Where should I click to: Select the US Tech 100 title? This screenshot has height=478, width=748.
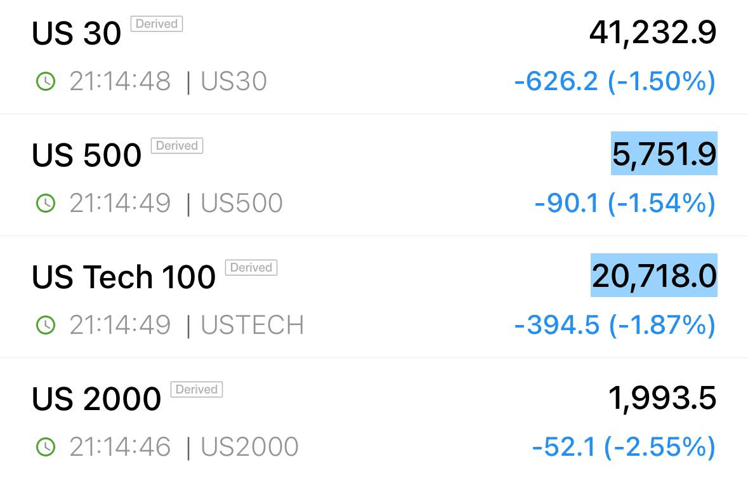(124, 277)
